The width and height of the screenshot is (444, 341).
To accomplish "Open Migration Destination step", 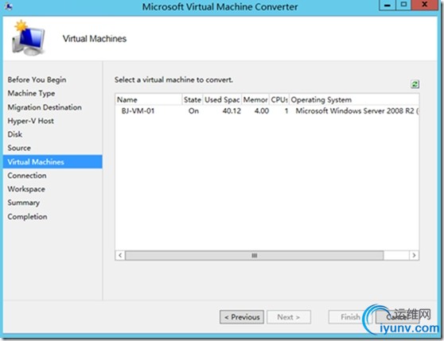I will (45, 107).
